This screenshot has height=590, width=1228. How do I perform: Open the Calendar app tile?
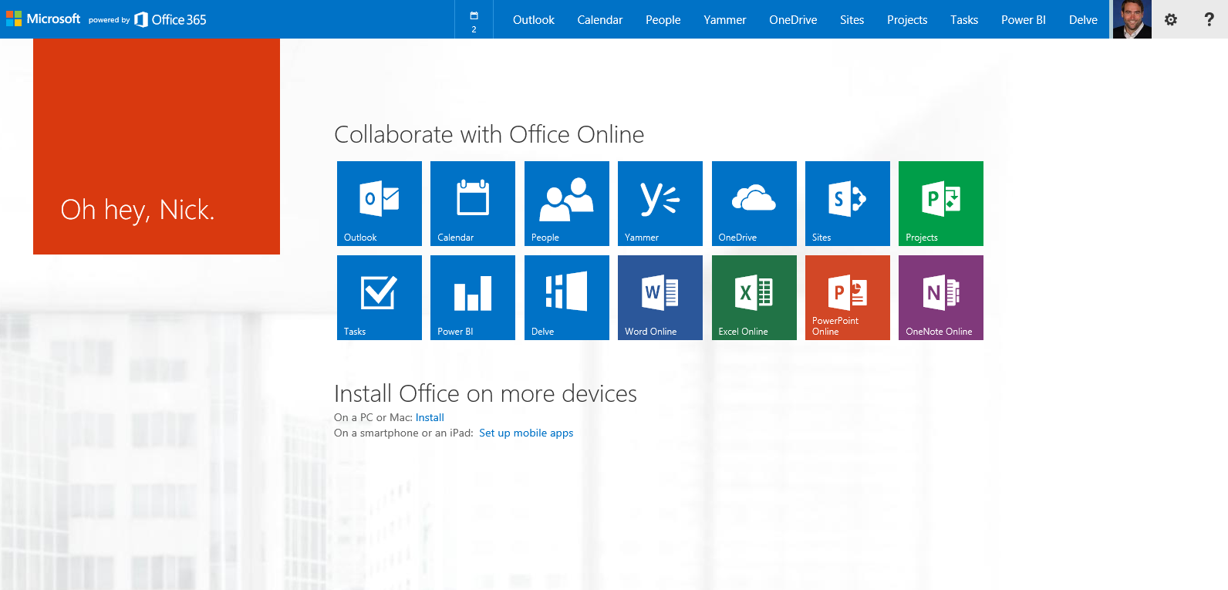[x=473, y=204]
